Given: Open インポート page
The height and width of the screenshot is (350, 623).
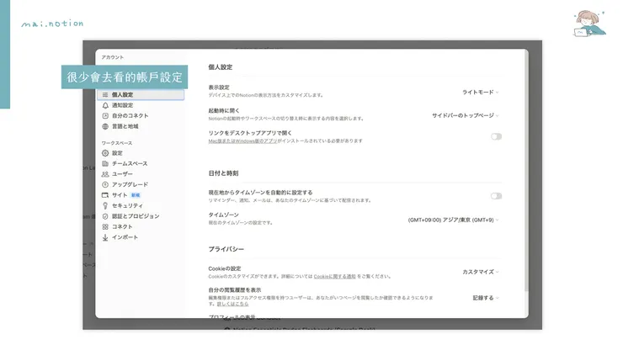Looking at the screenshot, I should [141, 237].
